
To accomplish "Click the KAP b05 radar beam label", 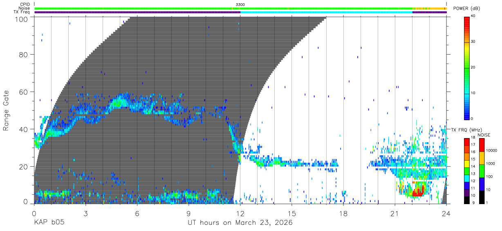I will click(x=49, y=223).
